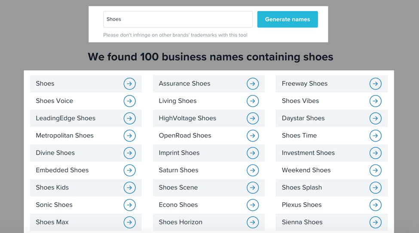Pick the Plexus Shoes name
The width and height of the screenshot is (419, 233).
[x=302, y=205]
